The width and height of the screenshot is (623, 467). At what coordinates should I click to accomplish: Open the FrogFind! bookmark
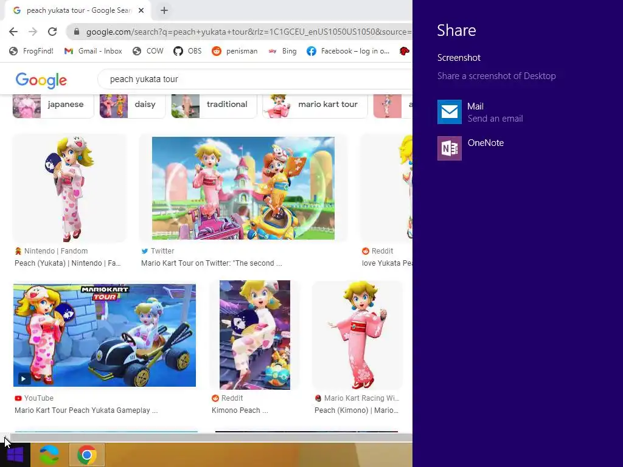click(32, 51)
